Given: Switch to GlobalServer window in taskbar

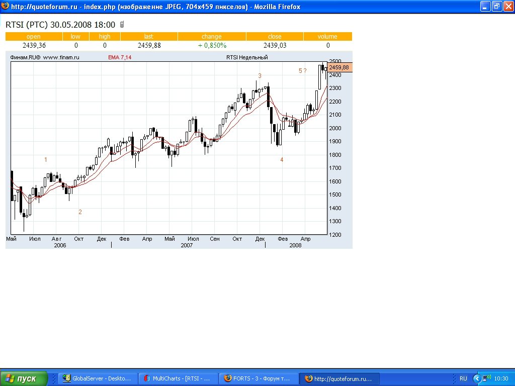Looking at the screenshot, I should (98, 378).
